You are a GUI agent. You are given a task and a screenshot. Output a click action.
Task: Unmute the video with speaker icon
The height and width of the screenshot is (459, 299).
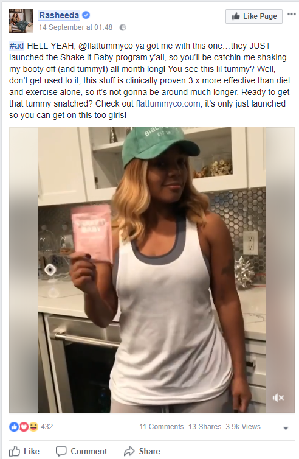[278, 398]
